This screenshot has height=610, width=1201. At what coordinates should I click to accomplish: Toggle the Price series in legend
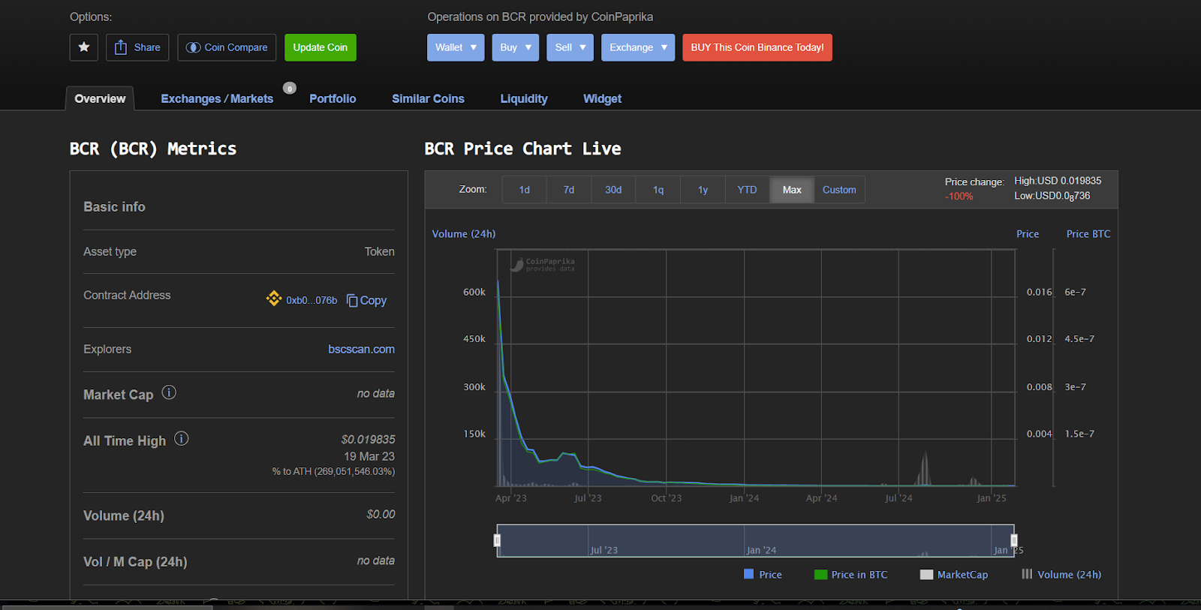click(x=763, y=575)
